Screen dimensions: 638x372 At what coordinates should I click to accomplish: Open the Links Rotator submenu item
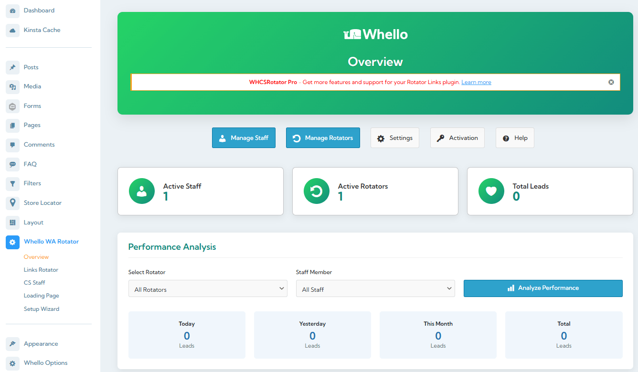click(x=41, y=270)
